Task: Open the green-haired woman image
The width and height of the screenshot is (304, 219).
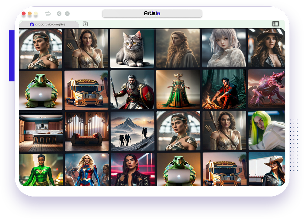Action: tap(267, 130)
